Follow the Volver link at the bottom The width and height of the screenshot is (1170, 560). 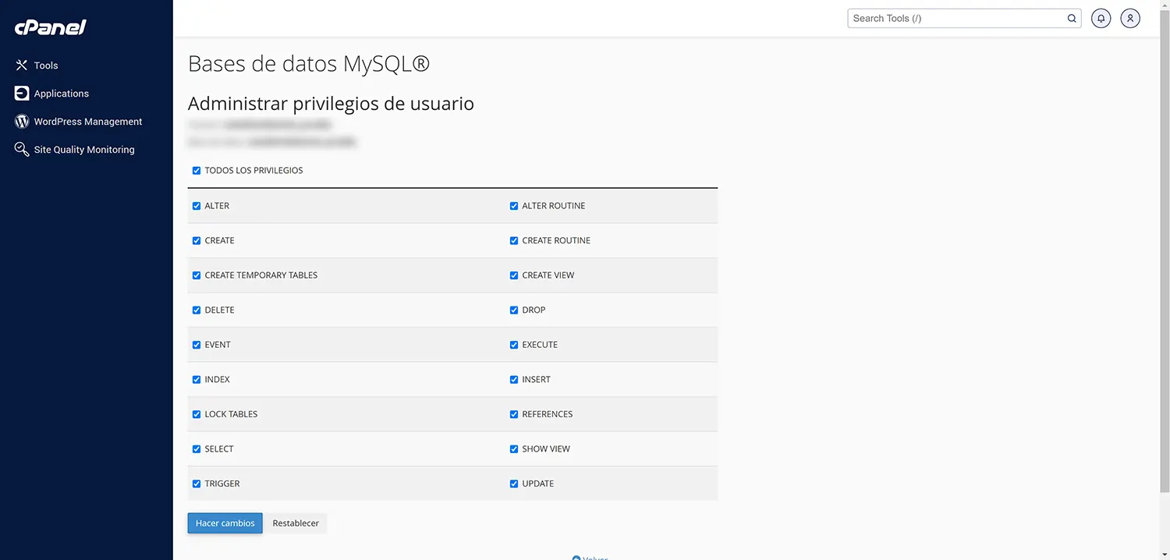click(590, 557)
